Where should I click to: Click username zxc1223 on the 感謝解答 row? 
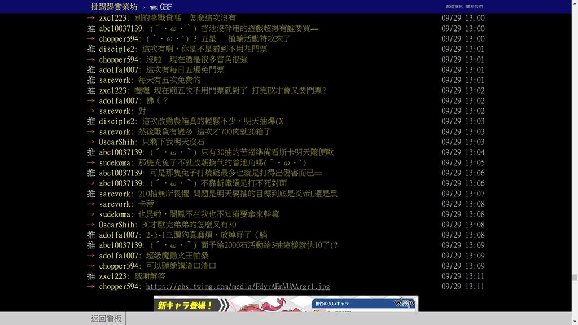click(x=112, y=276)
